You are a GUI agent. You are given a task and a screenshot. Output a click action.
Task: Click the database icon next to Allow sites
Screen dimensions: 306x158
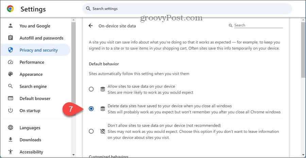tap(103, 89)
